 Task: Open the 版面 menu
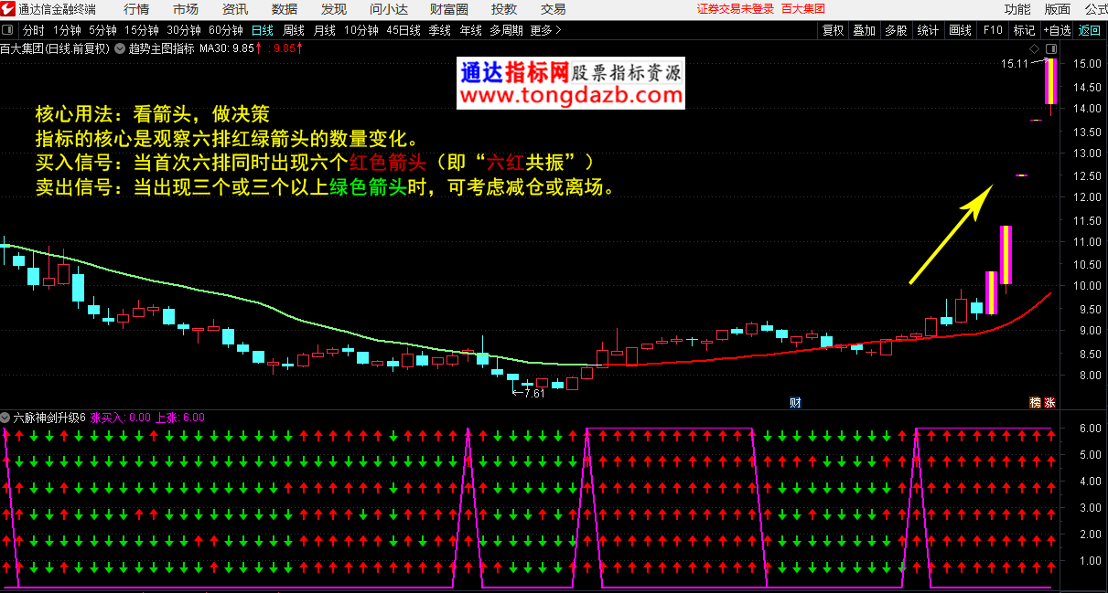tap(1058, 9)
